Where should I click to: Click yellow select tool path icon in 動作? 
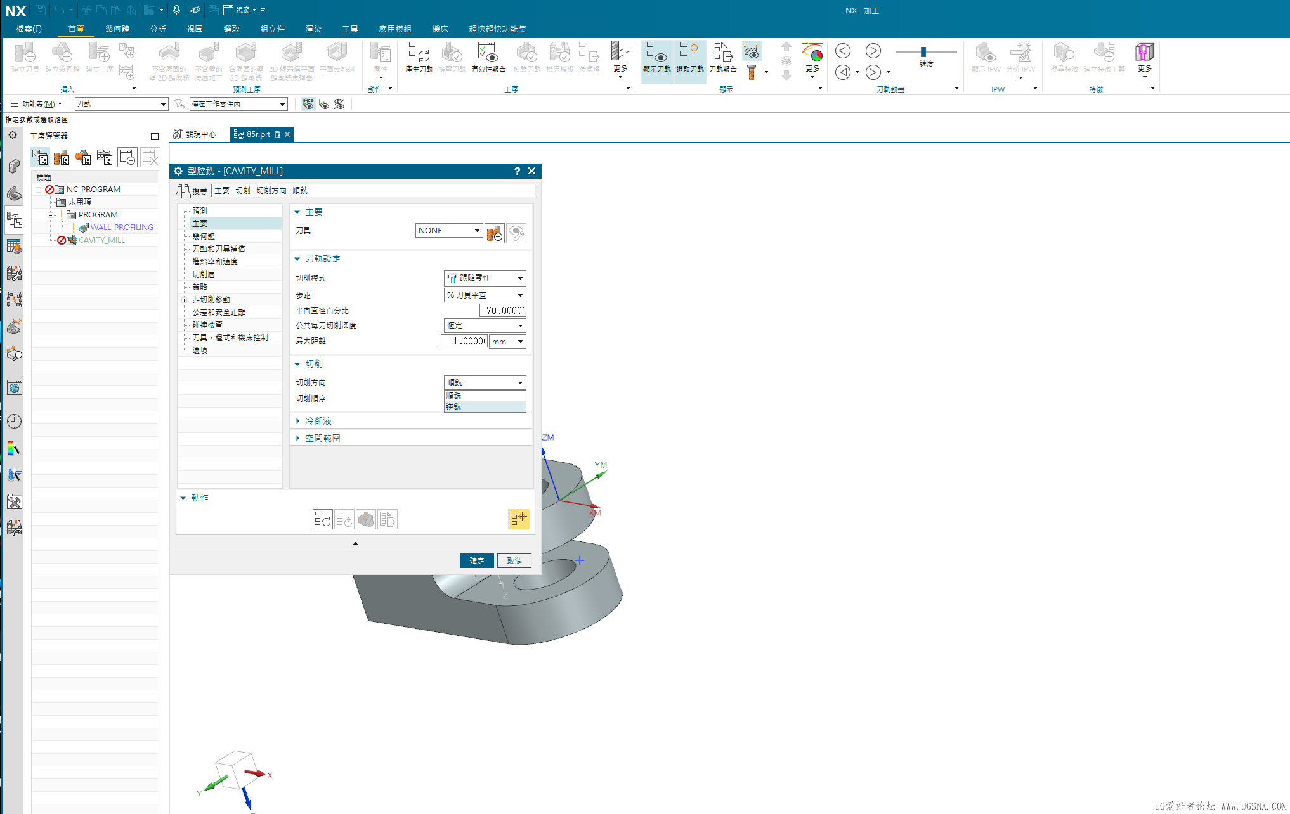[x=519, y=519]
